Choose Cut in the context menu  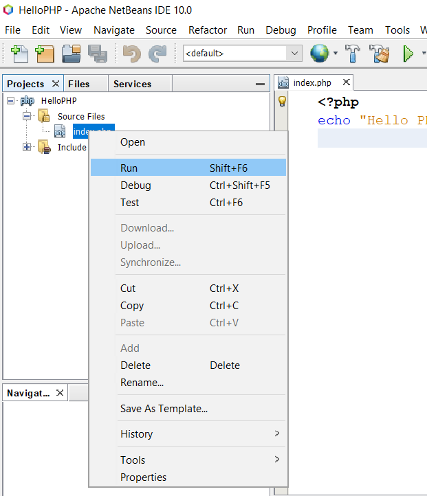(188, 288)
